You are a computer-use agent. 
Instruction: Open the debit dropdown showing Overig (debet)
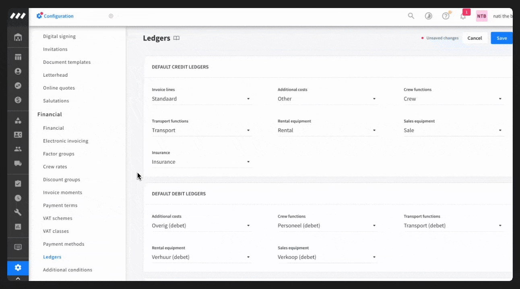tap(202, 226)
